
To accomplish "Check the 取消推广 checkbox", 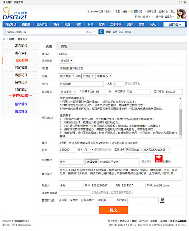I will coord(82,200).
